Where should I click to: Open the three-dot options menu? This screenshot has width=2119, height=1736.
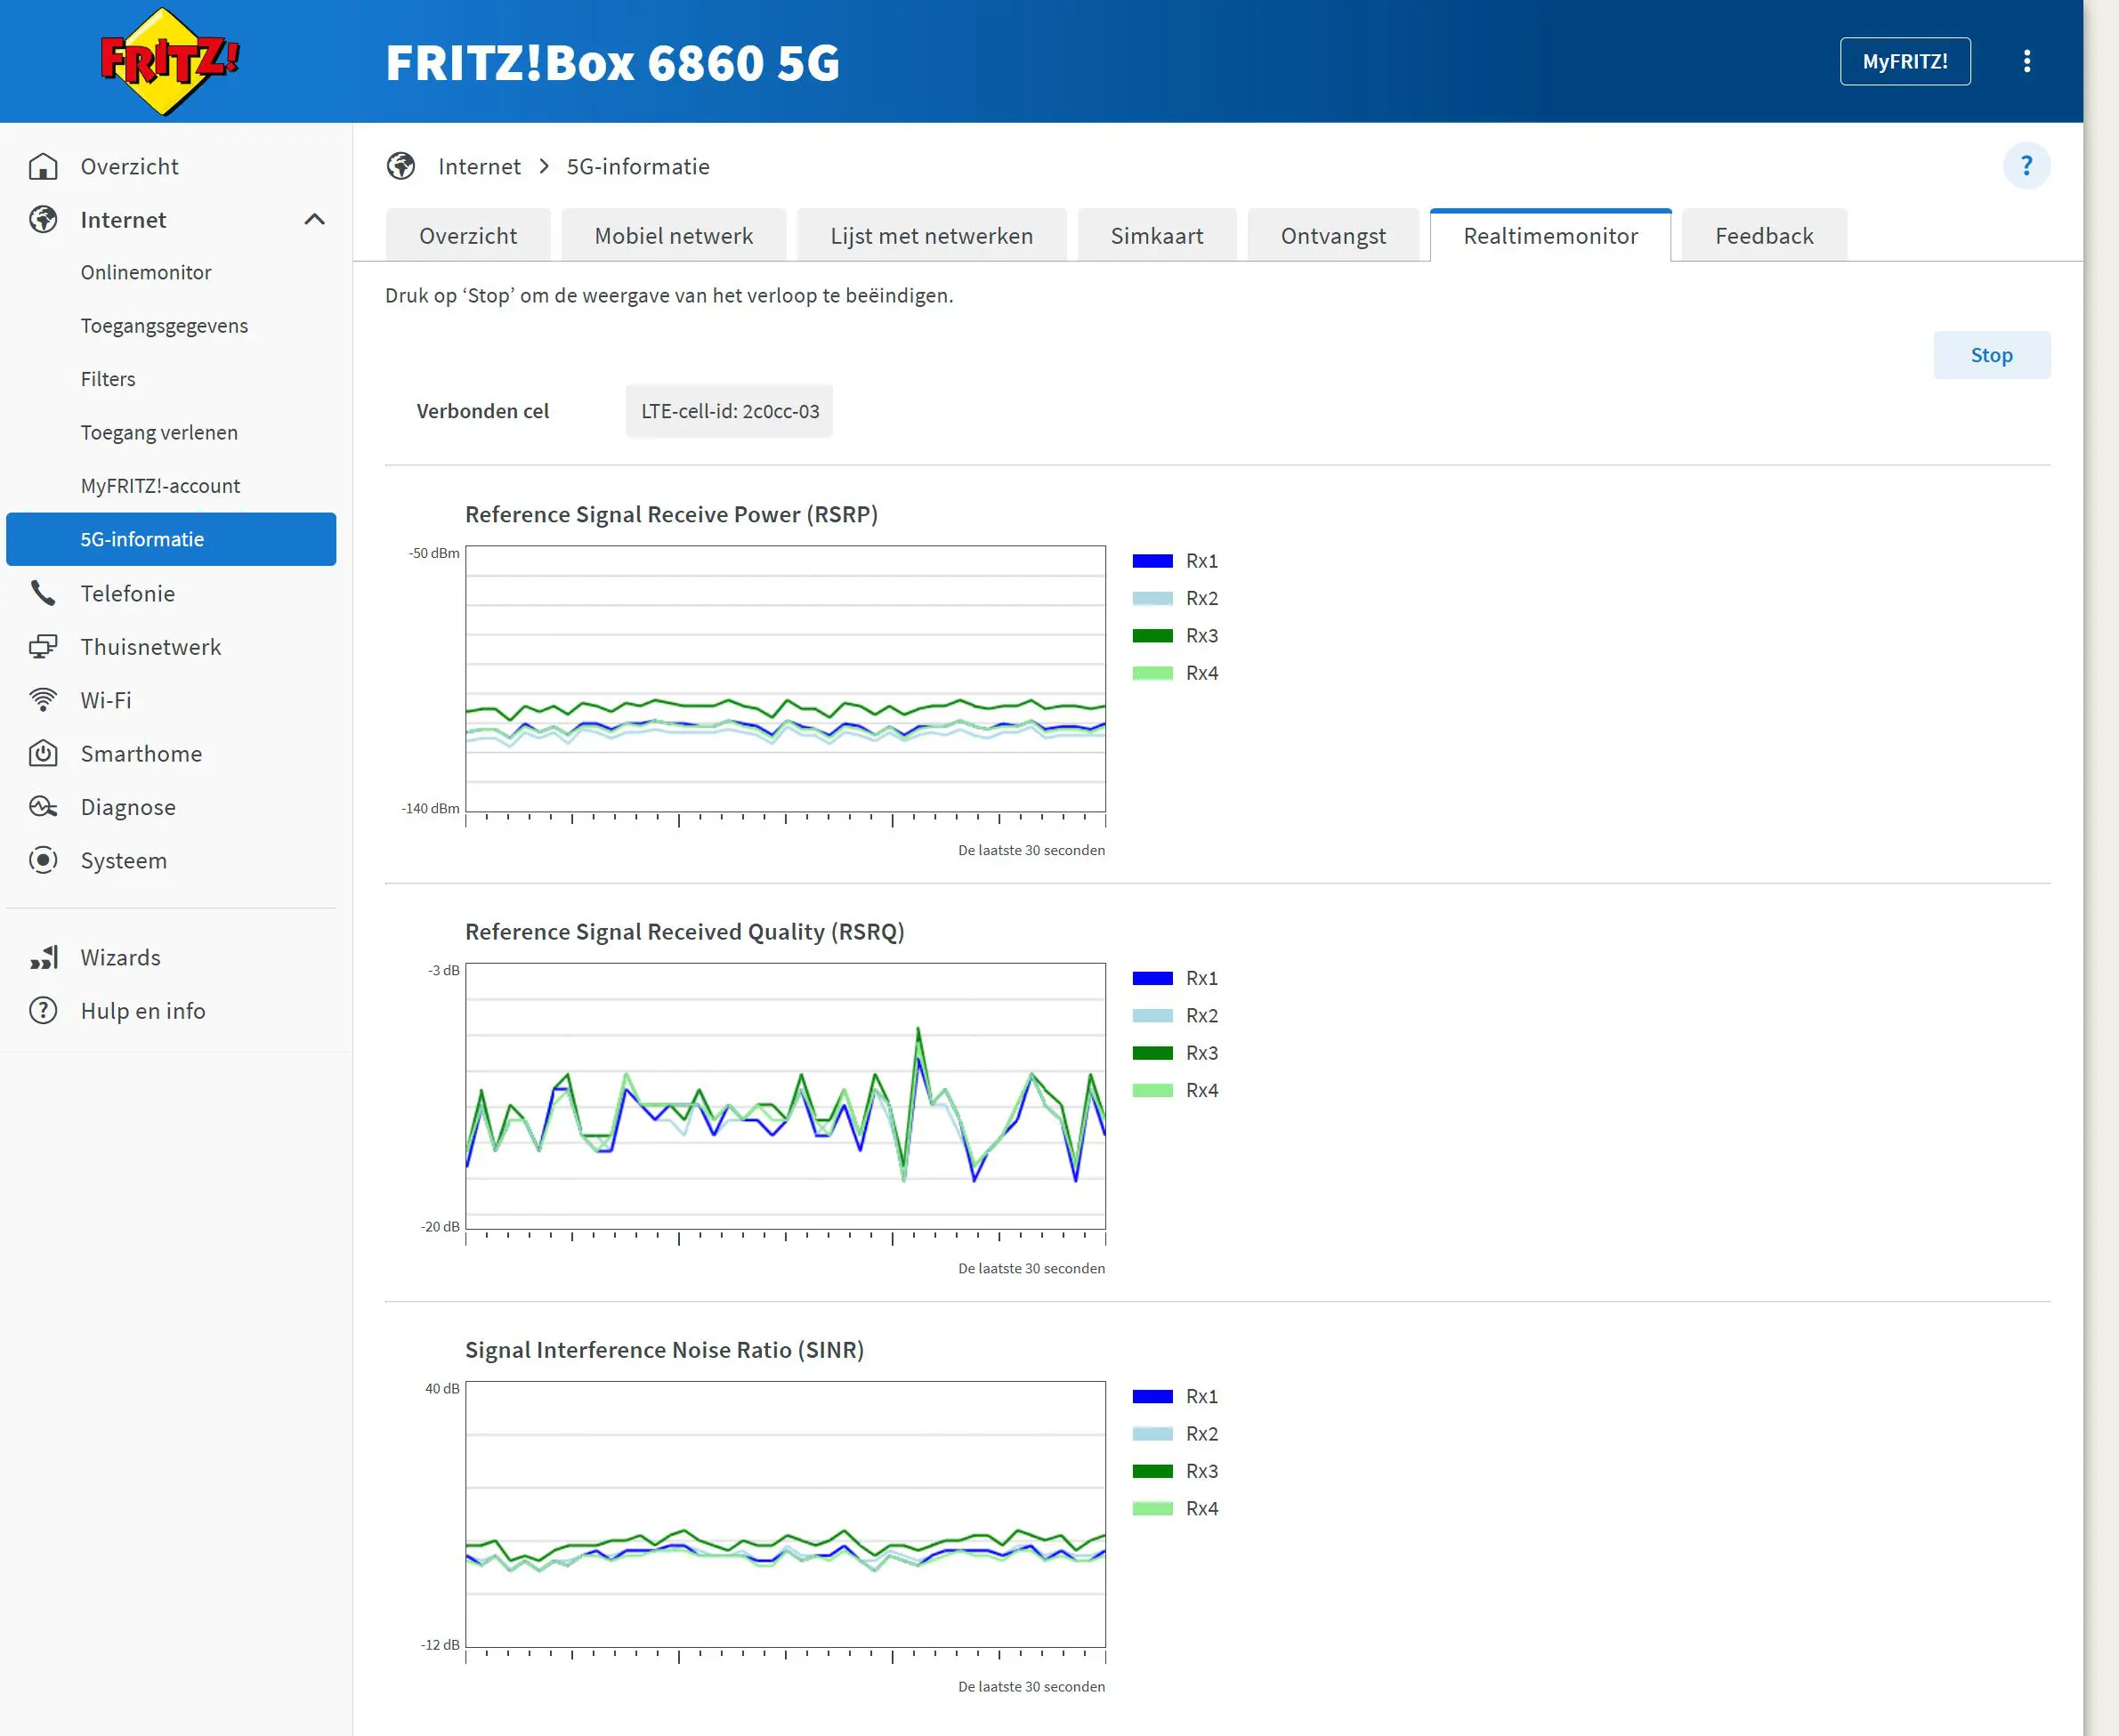coord(2026,61)
